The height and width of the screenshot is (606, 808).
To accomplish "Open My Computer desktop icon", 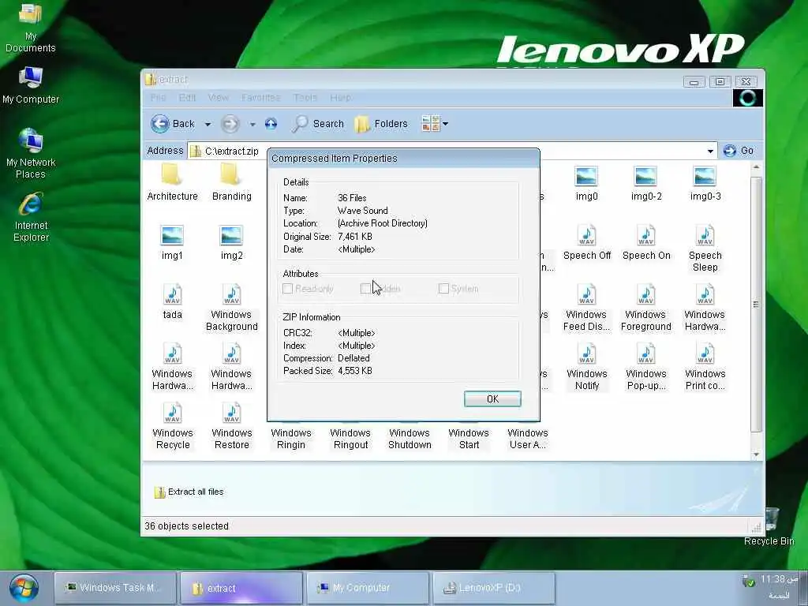I will (31, 85).
